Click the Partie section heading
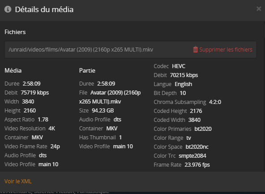 coord(87,70)
